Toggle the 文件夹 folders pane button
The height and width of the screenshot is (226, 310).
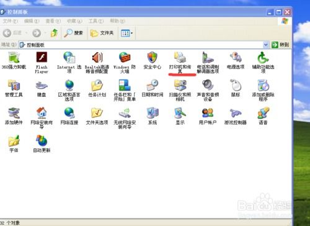(102, 33)
